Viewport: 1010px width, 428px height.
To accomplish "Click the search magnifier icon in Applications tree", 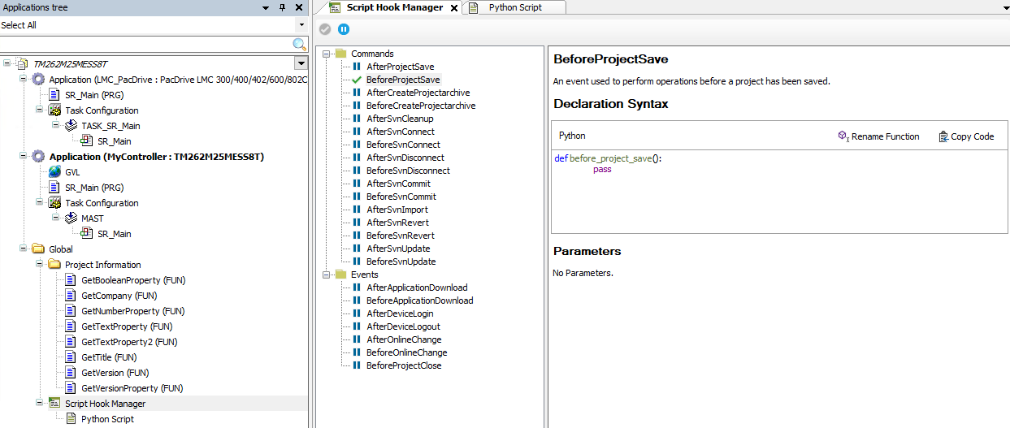I will pyautogui.click(x=299, y=45).
